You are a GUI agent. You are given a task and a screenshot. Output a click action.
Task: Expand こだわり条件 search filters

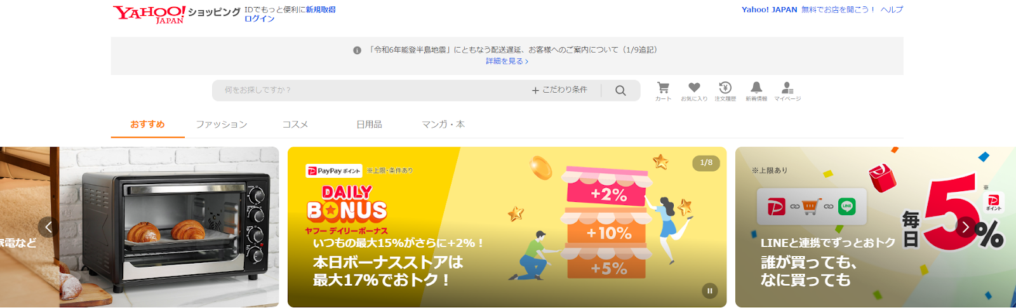tap(559, 90)
